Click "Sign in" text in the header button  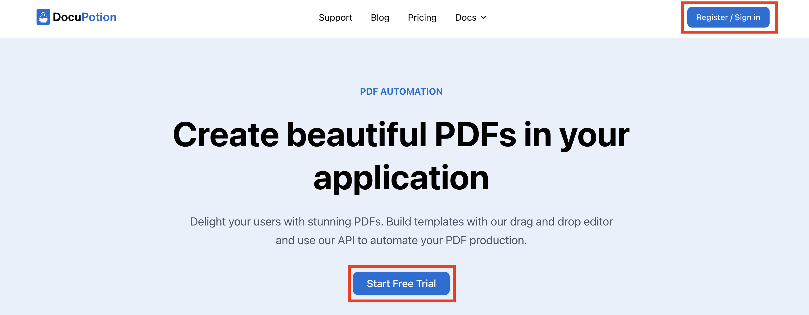[747, 17]
